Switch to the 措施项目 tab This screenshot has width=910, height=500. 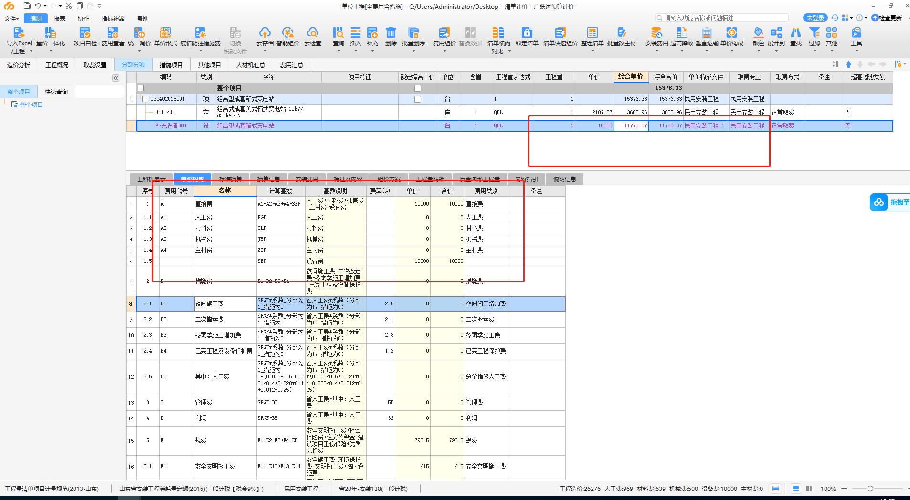pyautogui.click(x=171, y=65)
